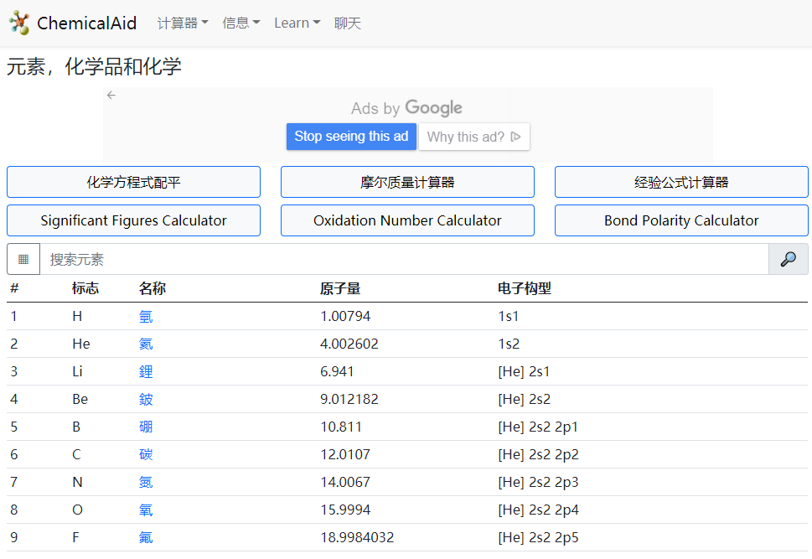Open the 信息 dropdown menu
812x559 pixels.
(x=240, y=23)
